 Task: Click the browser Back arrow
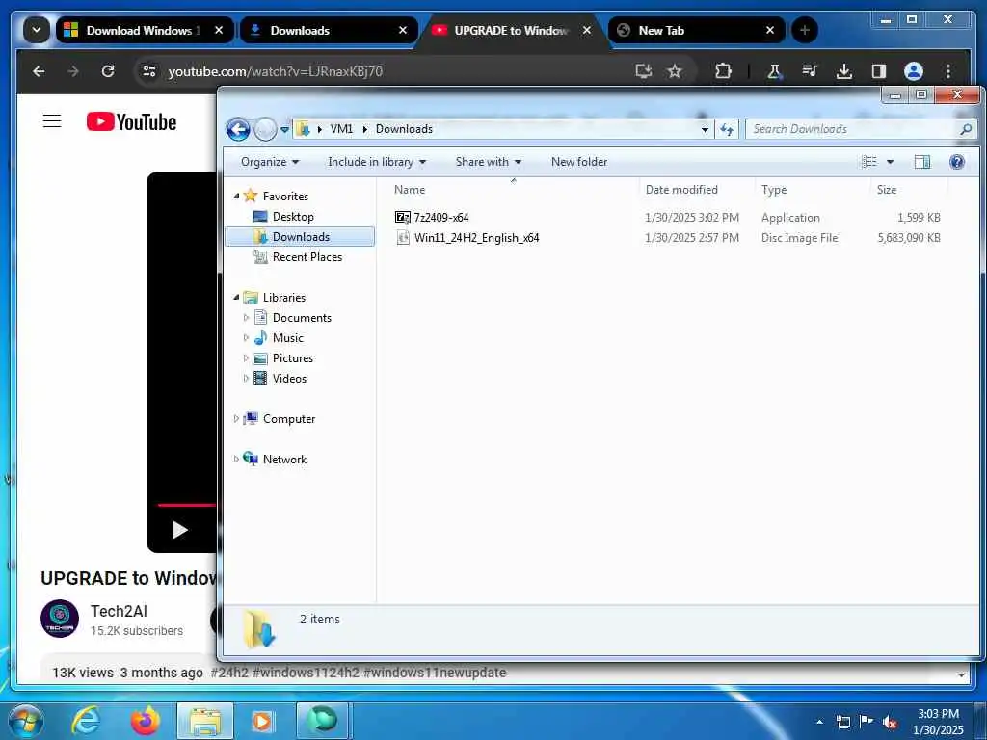(39, 71)
